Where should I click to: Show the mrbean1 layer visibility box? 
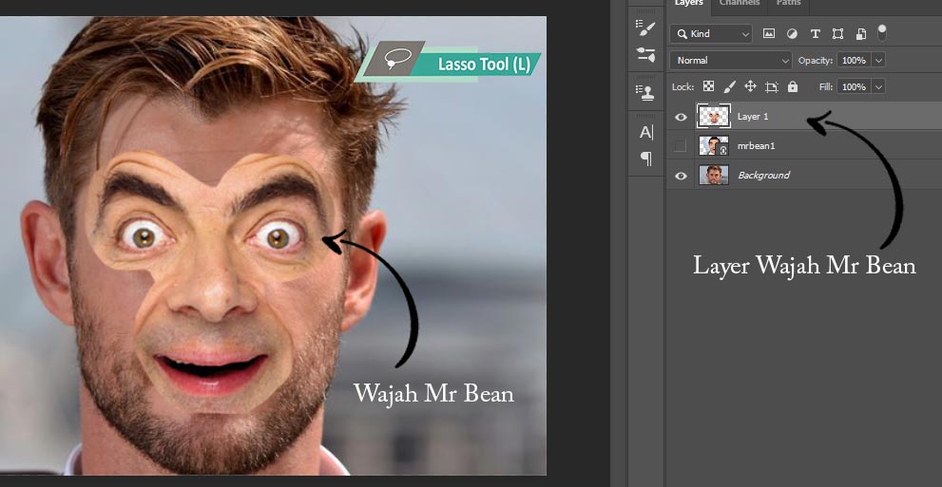680,146
